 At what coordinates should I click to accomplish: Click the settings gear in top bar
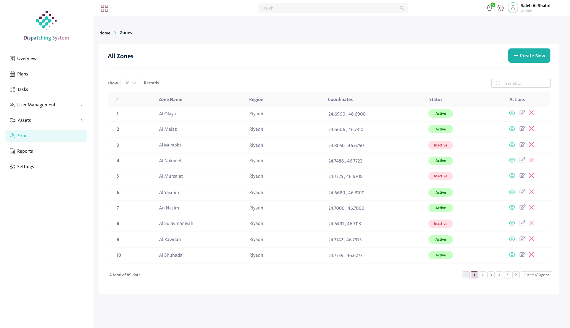click(x=500, y=8)
